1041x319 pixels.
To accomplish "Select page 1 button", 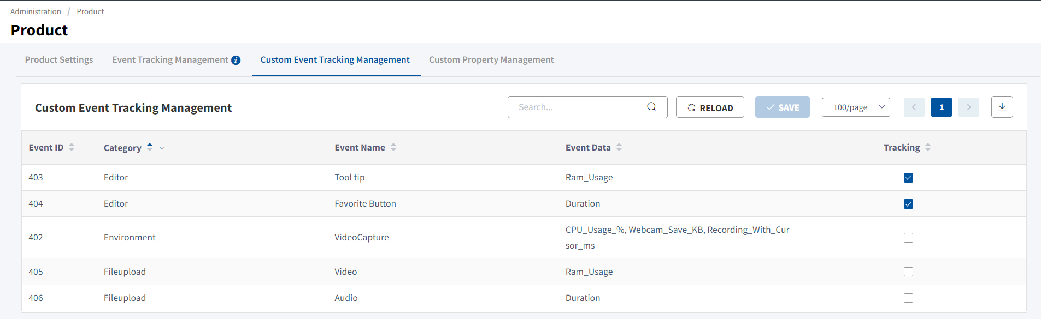I will tap(942, 107).
